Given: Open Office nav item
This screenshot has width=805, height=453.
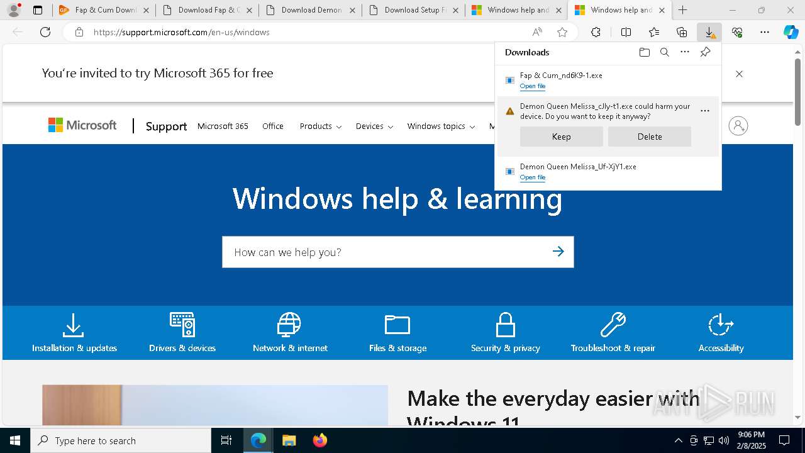Looking at the screenshot, I should (x=273, y=126).
